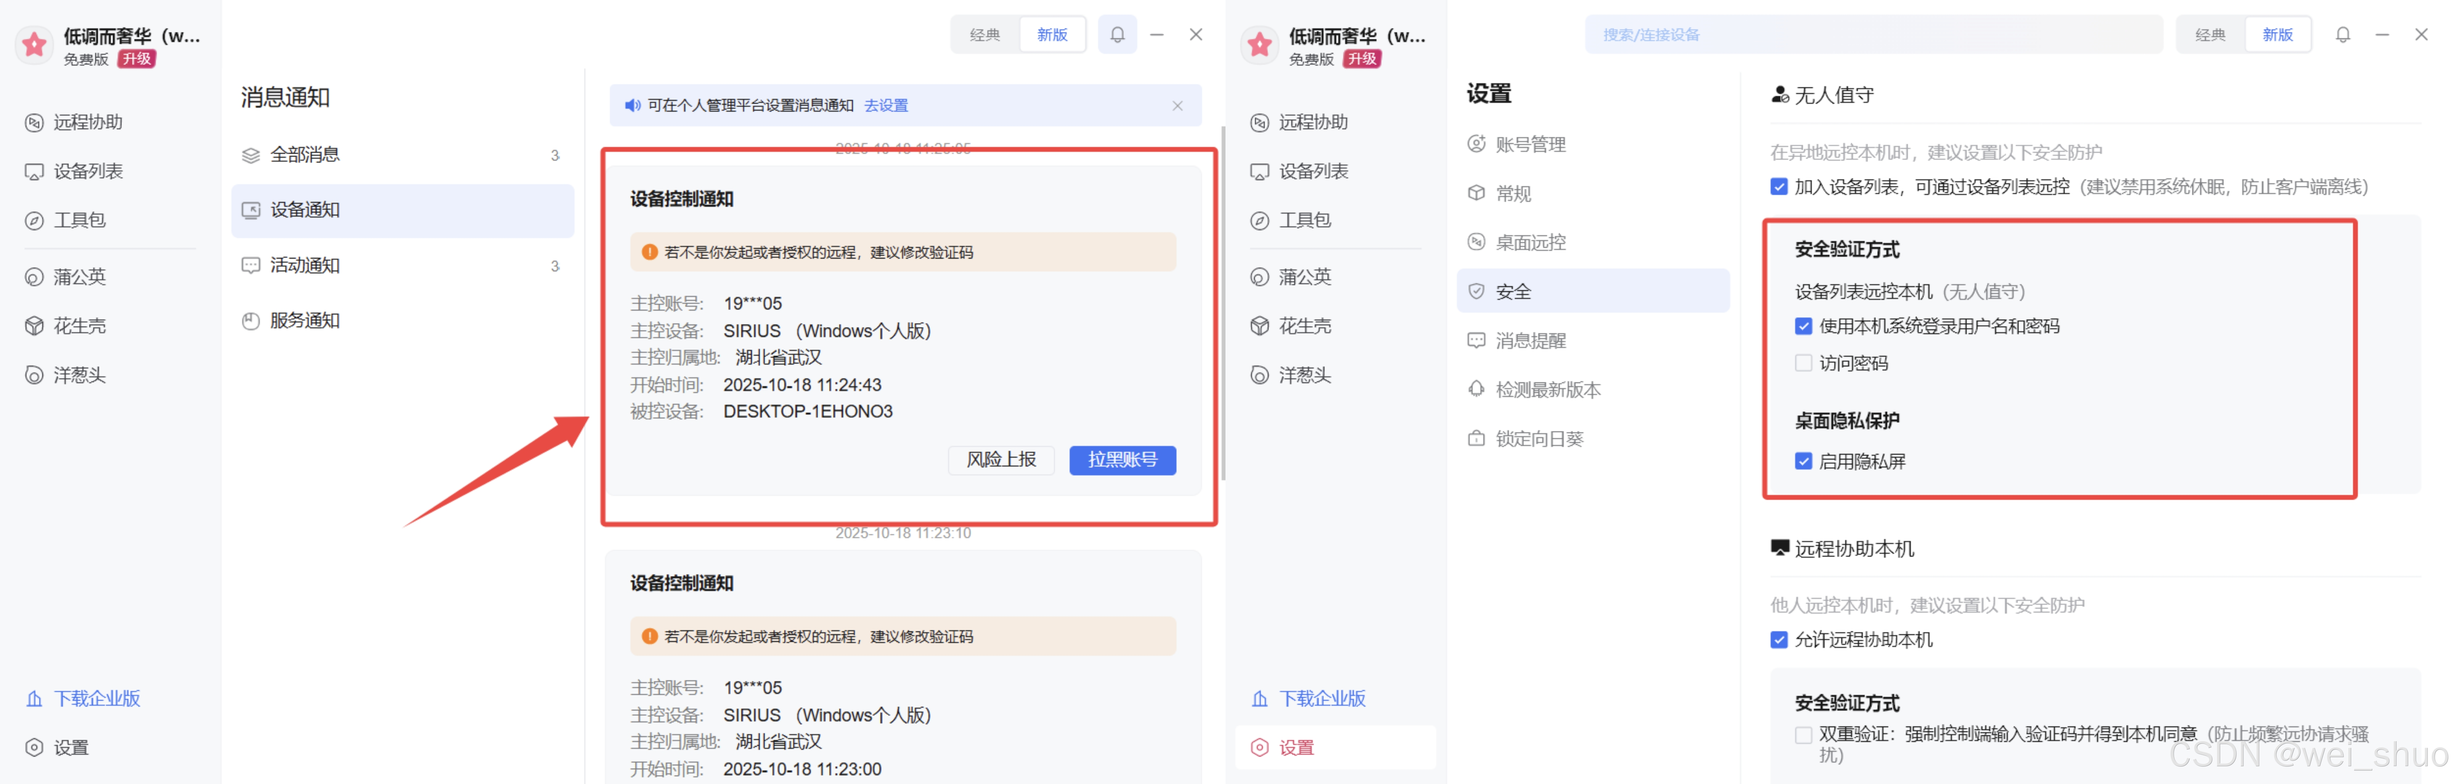
Task: Open the 设备列表 sidebar icon
Action: (33, 171)
